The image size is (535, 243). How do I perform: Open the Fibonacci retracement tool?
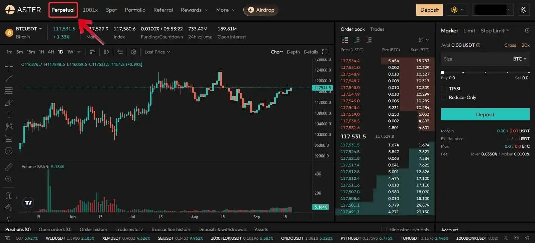pyautogui.click(x=9, y=91)
